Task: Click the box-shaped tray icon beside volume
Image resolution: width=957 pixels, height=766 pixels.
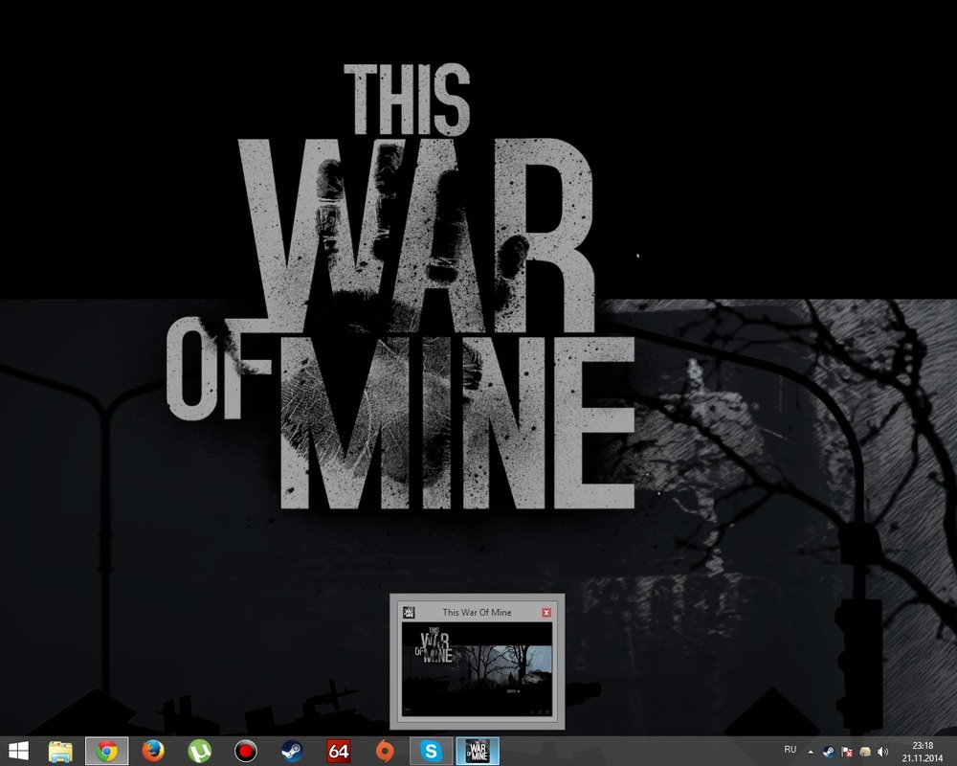Action: tap(863, 751)
